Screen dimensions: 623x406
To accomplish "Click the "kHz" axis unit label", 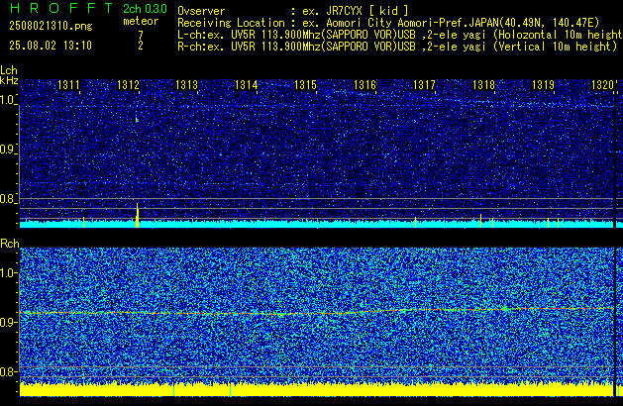I will 9,80.
